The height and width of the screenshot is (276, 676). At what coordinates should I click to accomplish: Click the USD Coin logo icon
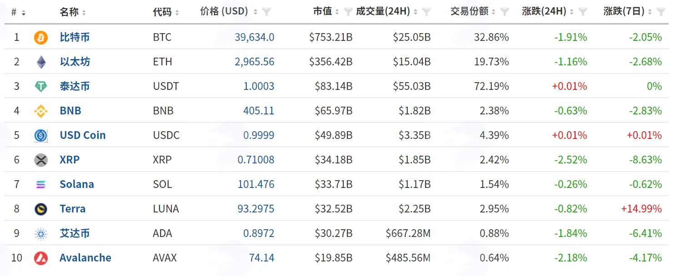tap(41, 135)
